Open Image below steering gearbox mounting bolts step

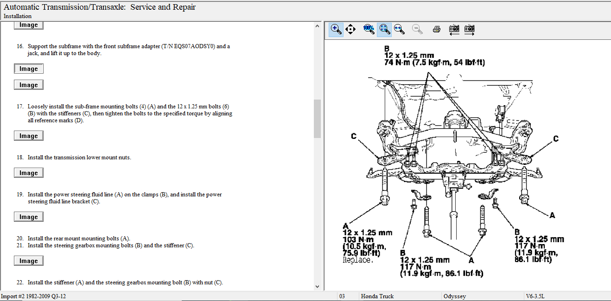click(28, 261)
